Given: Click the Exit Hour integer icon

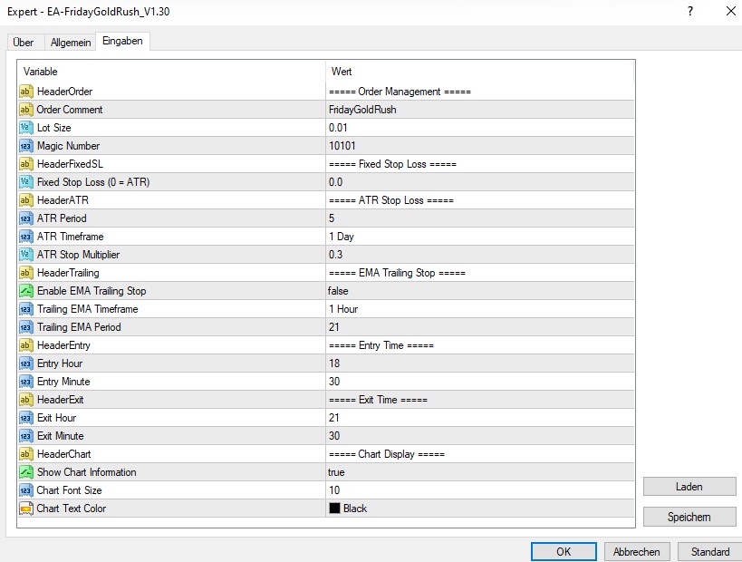Looking at the screenshot, I should (x=25, y=418).
